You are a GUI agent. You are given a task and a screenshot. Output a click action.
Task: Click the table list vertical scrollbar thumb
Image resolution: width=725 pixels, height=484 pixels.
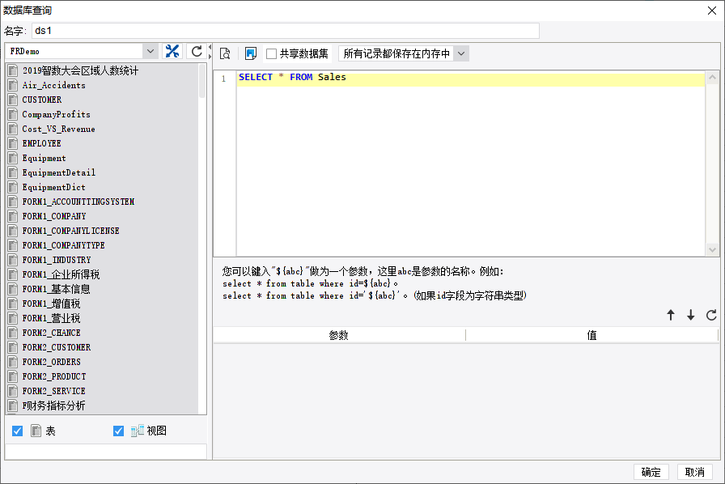click(202, 82)
